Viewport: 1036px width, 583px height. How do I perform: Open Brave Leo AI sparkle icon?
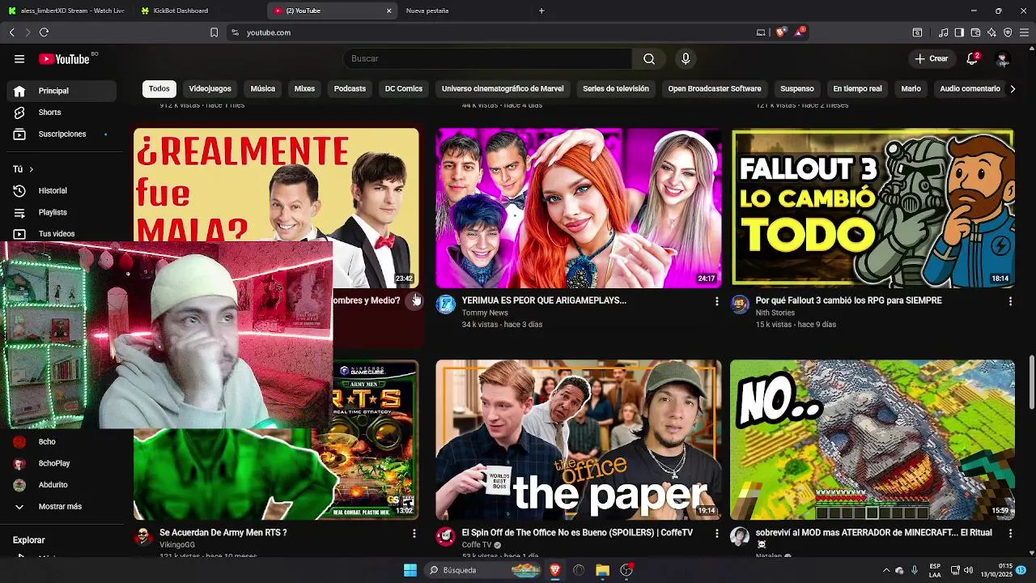pos(991,32)
